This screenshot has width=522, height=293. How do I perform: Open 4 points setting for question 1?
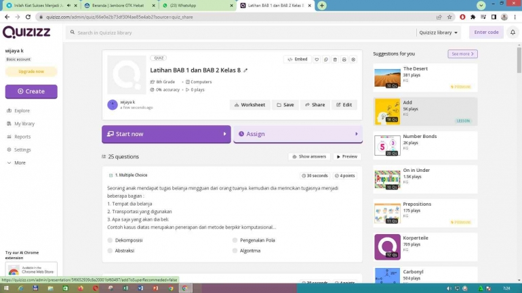(x=345, y=175)
